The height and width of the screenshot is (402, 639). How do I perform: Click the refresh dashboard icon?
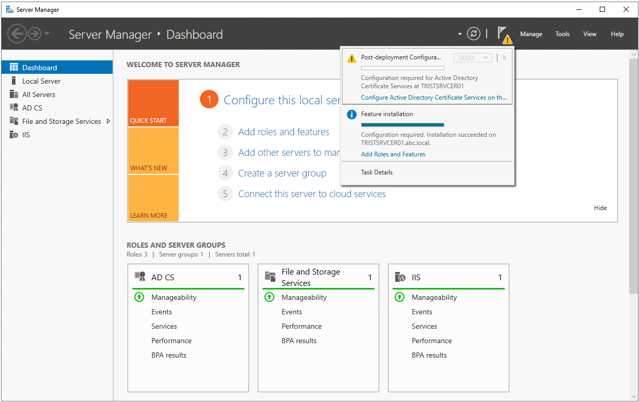474,34
